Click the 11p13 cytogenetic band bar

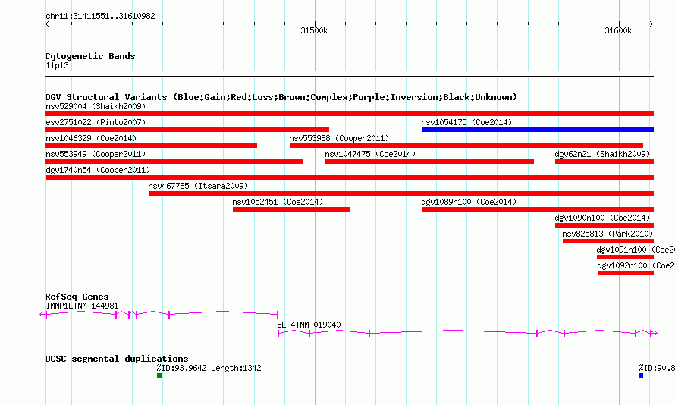click(349, 74)
